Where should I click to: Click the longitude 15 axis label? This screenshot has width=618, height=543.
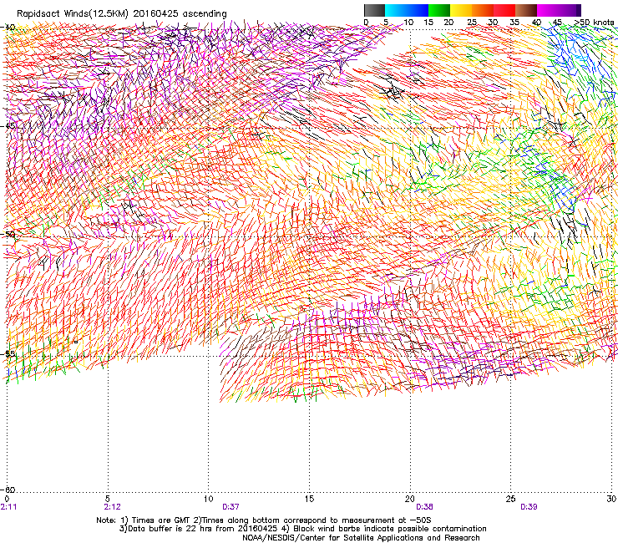coord(309,499)
